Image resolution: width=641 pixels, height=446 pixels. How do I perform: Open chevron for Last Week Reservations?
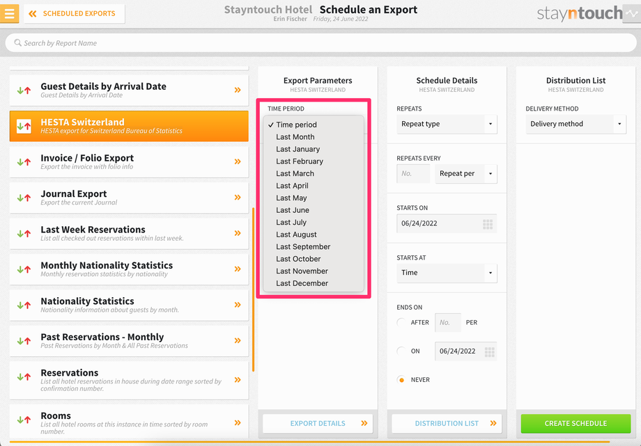[x=238, y=233]
